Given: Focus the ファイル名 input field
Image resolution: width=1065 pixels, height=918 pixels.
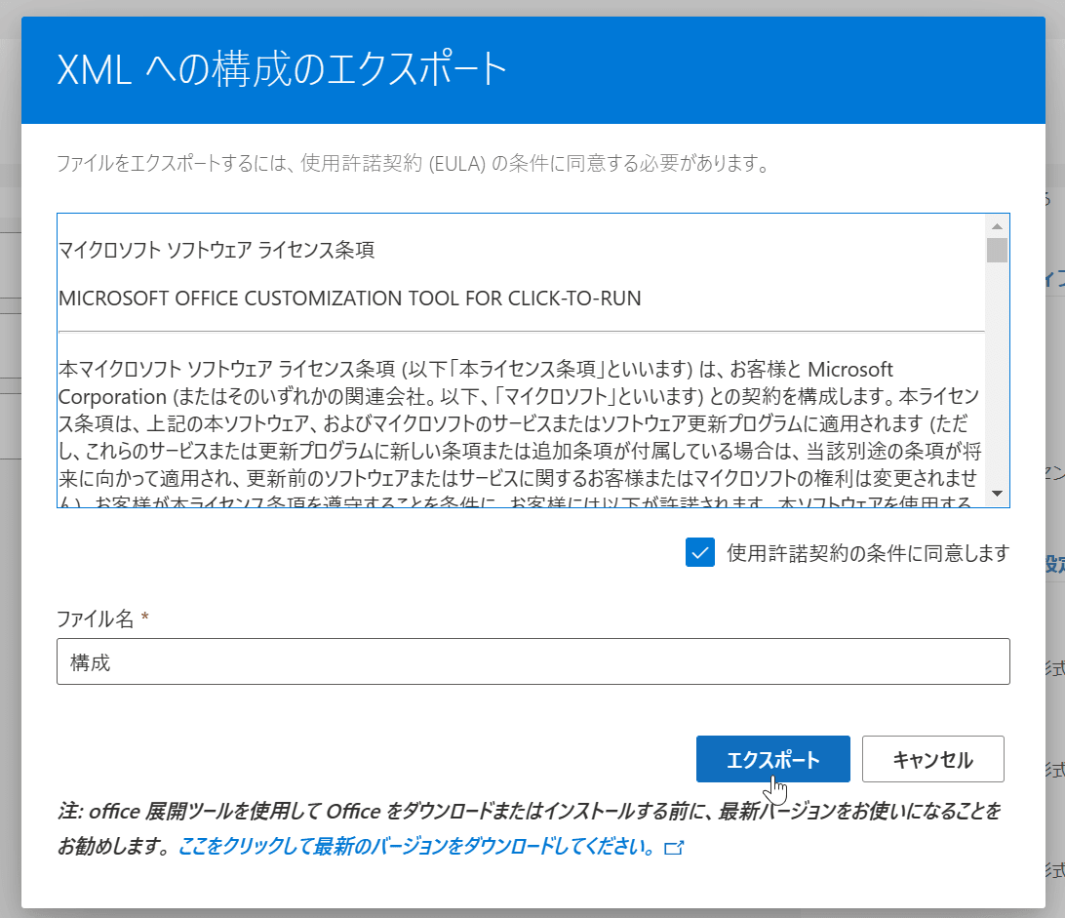Looking at the screenshot, I should tap(533, 661).
